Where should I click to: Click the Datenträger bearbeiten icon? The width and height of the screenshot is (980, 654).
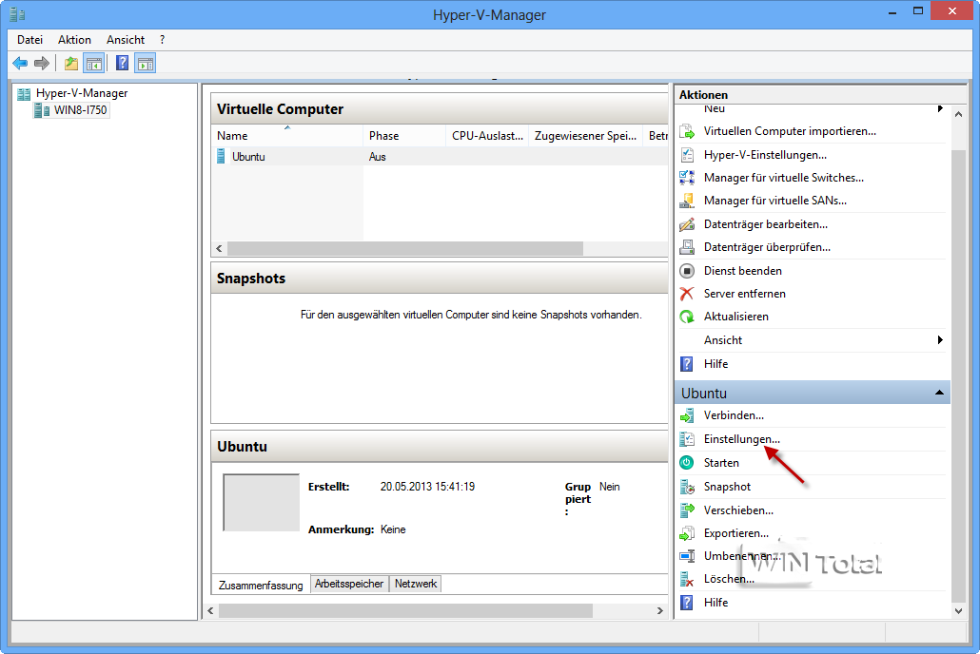[x=687, y=224]
